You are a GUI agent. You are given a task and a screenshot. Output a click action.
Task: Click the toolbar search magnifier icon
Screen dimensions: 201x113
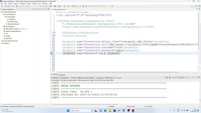coord(192,6)
